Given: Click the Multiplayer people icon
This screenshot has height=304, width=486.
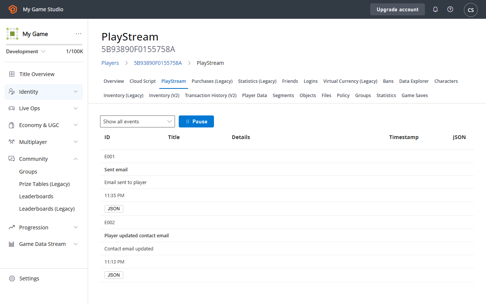Looking at the screenshot, I should 12,142.
